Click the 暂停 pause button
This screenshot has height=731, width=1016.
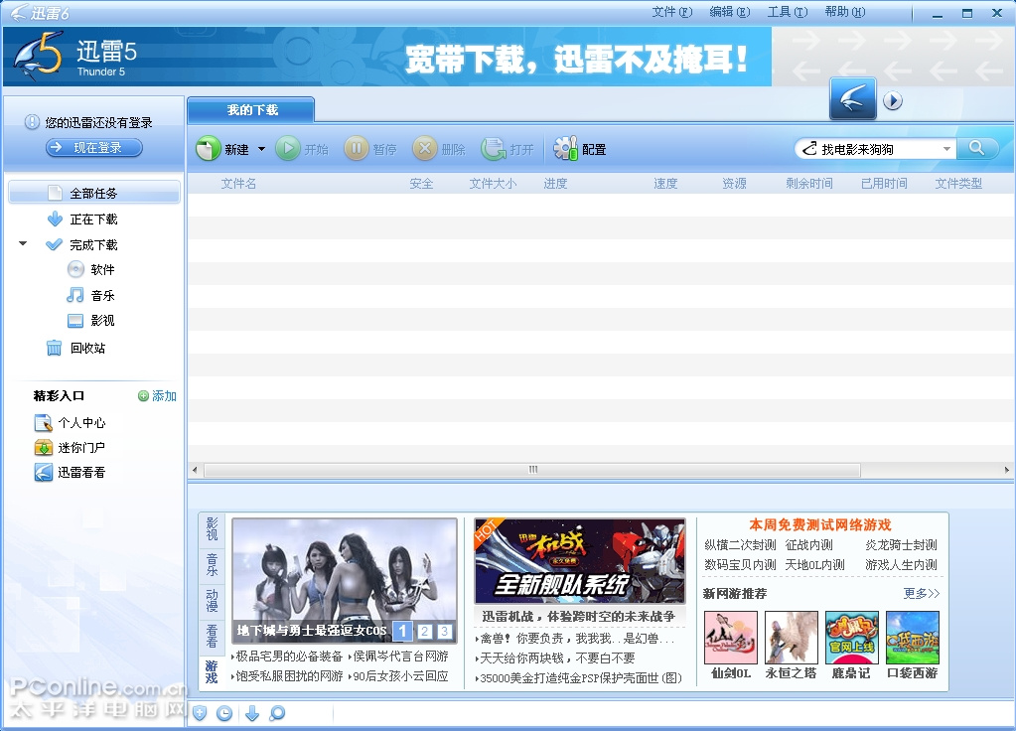(x=370, y=149)
